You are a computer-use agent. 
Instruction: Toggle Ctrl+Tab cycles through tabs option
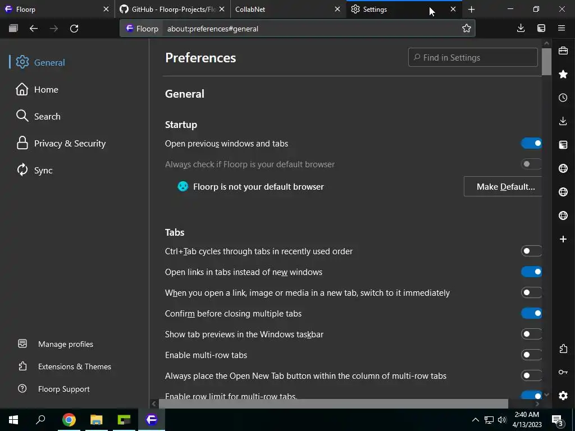tap(531, 251)
